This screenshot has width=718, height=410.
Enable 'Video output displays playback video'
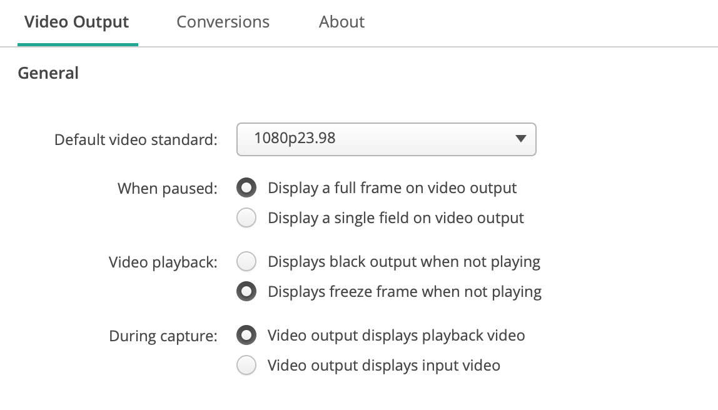tap(246, 335)
